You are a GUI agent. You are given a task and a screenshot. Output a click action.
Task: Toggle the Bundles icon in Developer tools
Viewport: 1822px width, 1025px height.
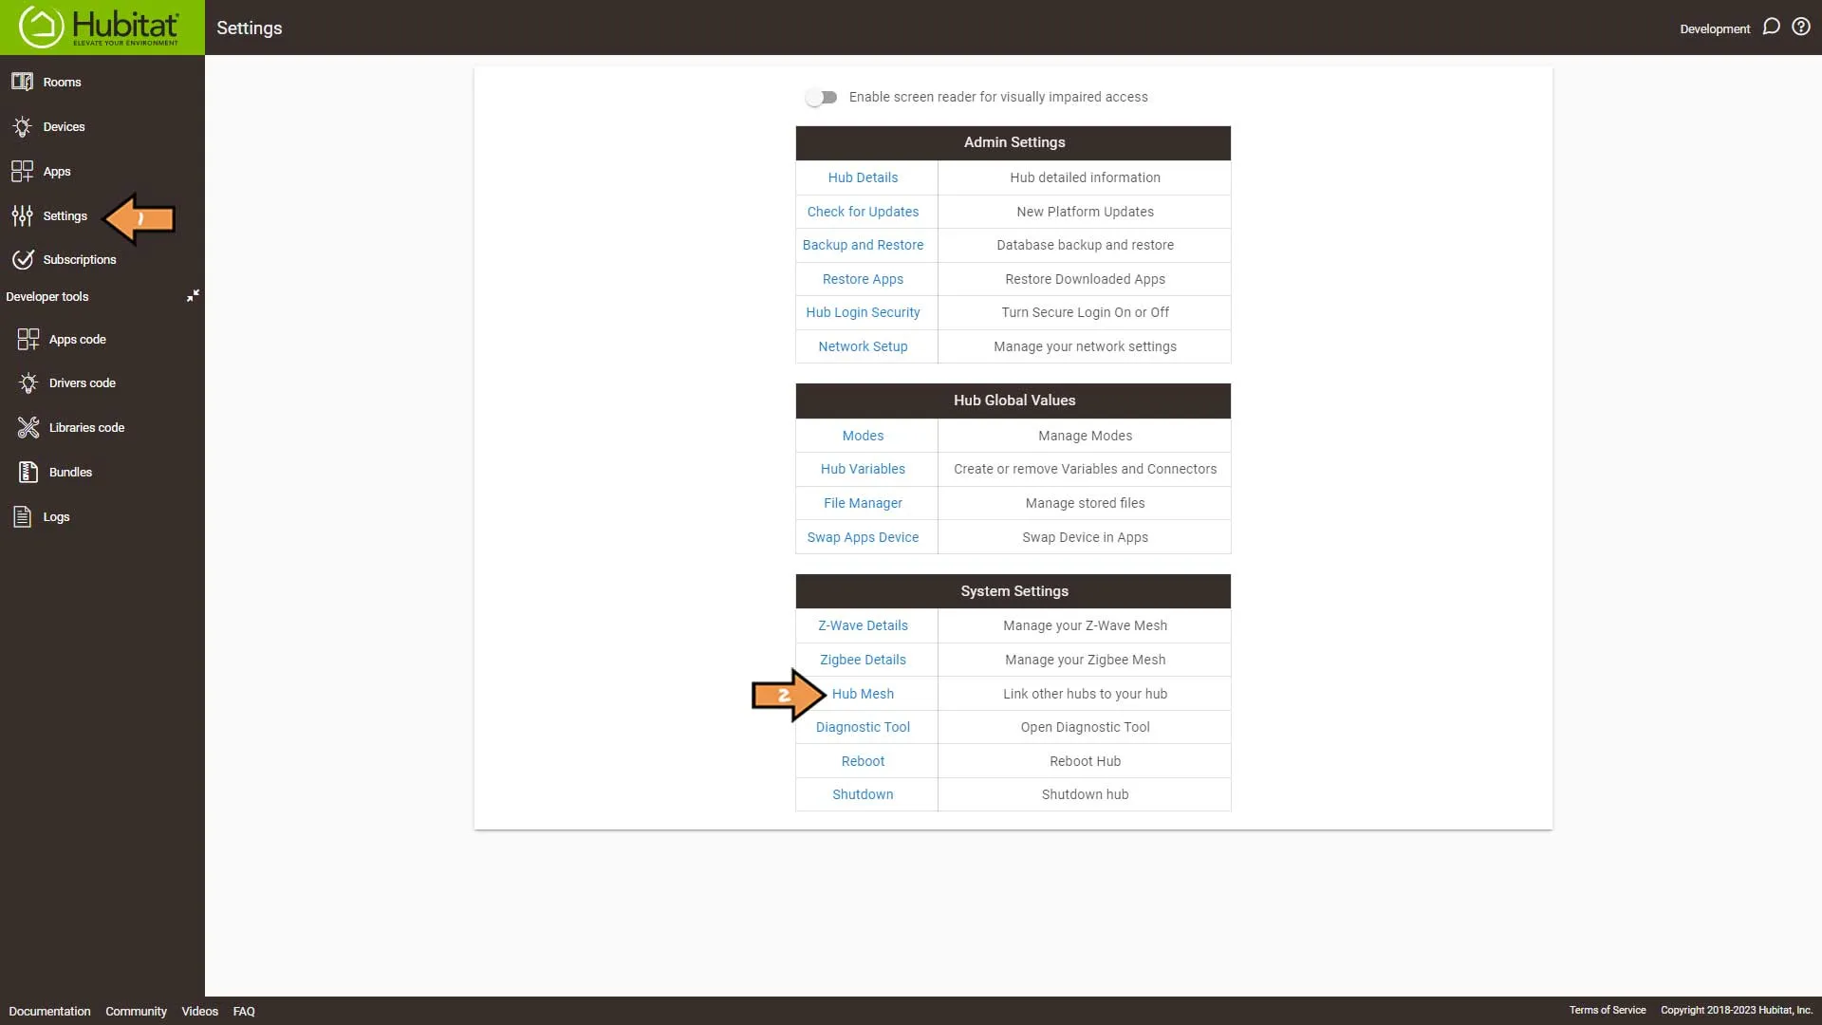(27, 472)
